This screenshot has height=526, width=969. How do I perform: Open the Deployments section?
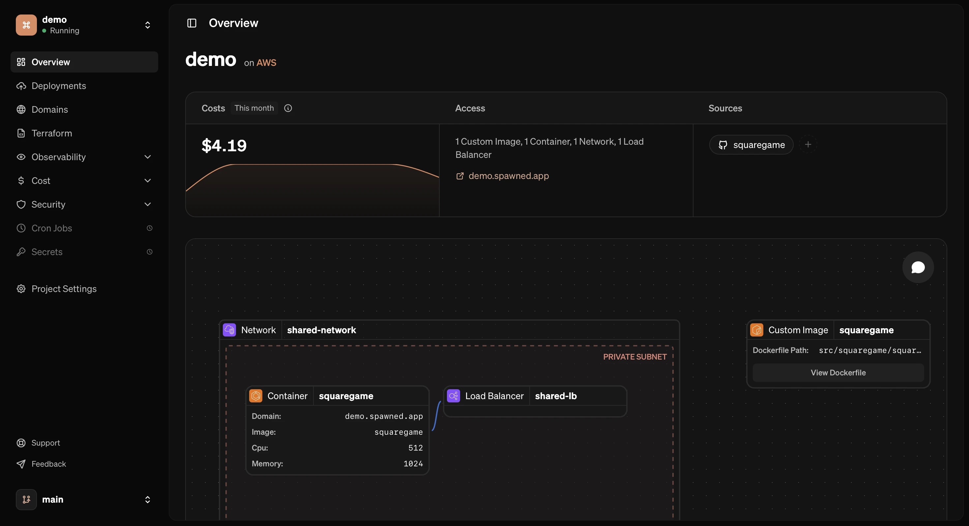[x=58, y=86]
